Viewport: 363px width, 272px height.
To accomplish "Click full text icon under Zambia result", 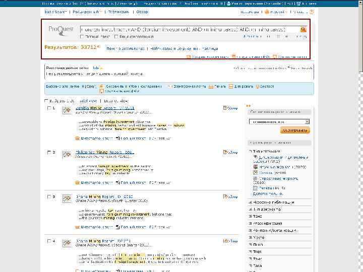I will click(117, 139).
